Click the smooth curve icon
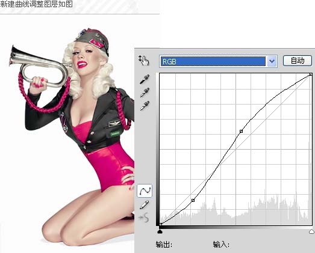Image resolution: width=315 pixels, height=253 pixels. pos(144,218)
